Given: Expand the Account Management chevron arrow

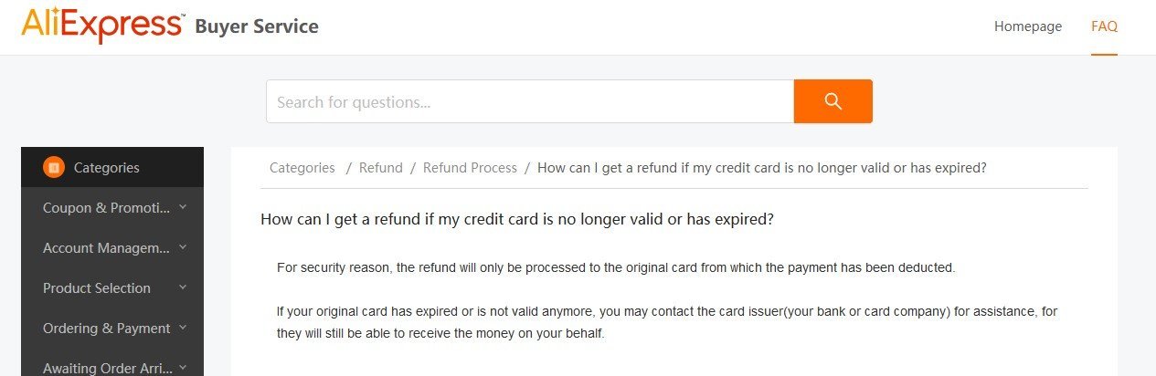Looking at the screenshot, I should pos(183,247).
